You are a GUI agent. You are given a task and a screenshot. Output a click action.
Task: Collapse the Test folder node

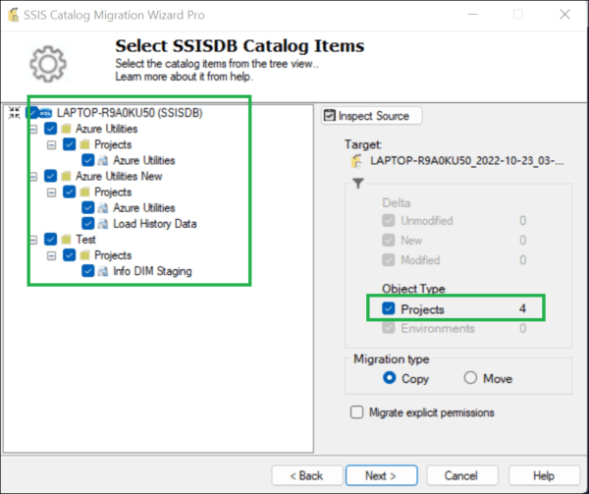pos(34,240)
